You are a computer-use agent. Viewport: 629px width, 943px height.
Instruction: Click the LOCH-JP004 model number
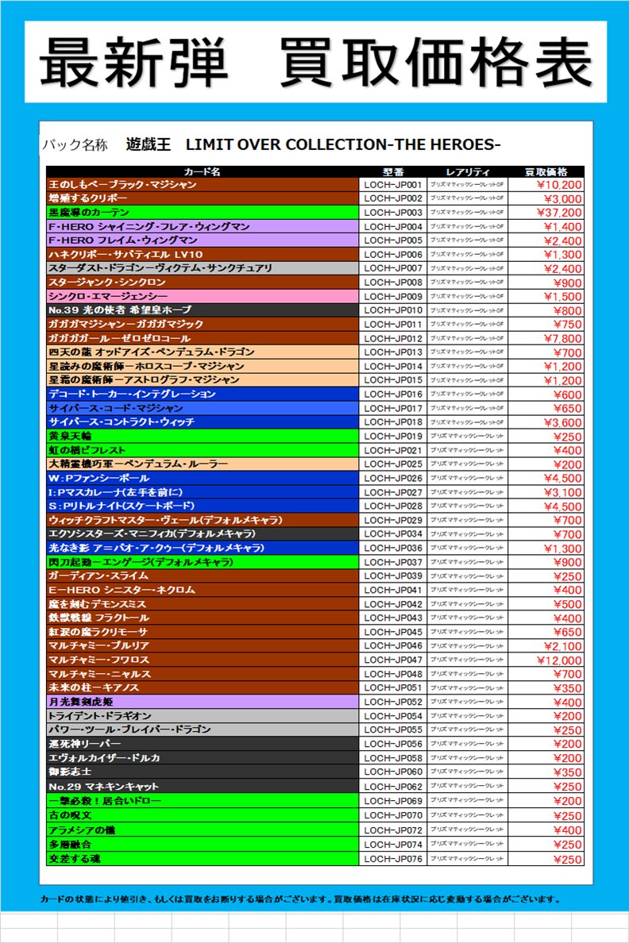point(393,227)
